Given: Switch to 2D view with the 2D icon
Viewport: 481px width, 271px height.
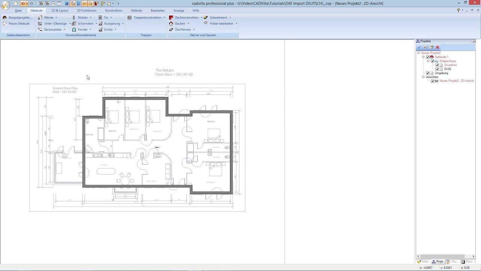Looking at the screenshot, I should [x=41, y=3].
